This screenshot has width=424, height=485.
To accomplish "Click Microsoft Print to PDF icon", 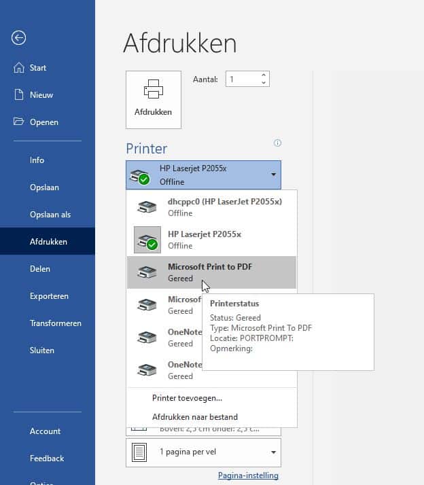I will 147,272.
